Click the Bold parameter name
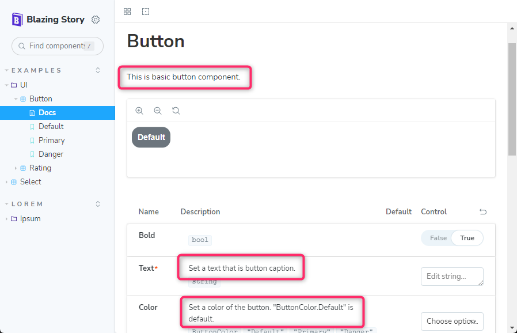 (147, 235)
